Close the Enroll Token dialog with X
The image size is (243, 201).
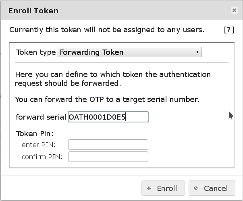coord(234,11)
